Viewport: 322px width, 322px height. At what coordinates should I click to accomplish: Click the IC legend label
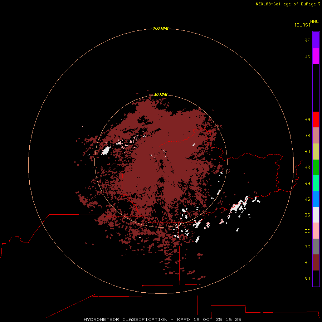tap(307, 231)
